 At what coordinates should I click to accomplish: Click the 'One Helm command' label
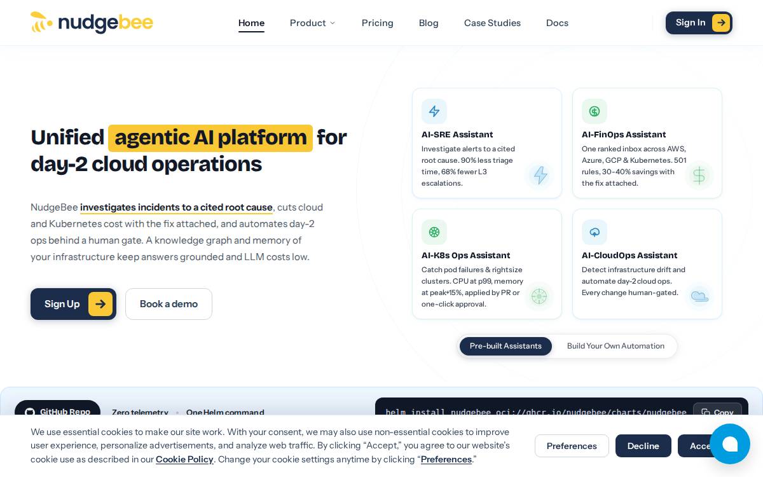225,412
